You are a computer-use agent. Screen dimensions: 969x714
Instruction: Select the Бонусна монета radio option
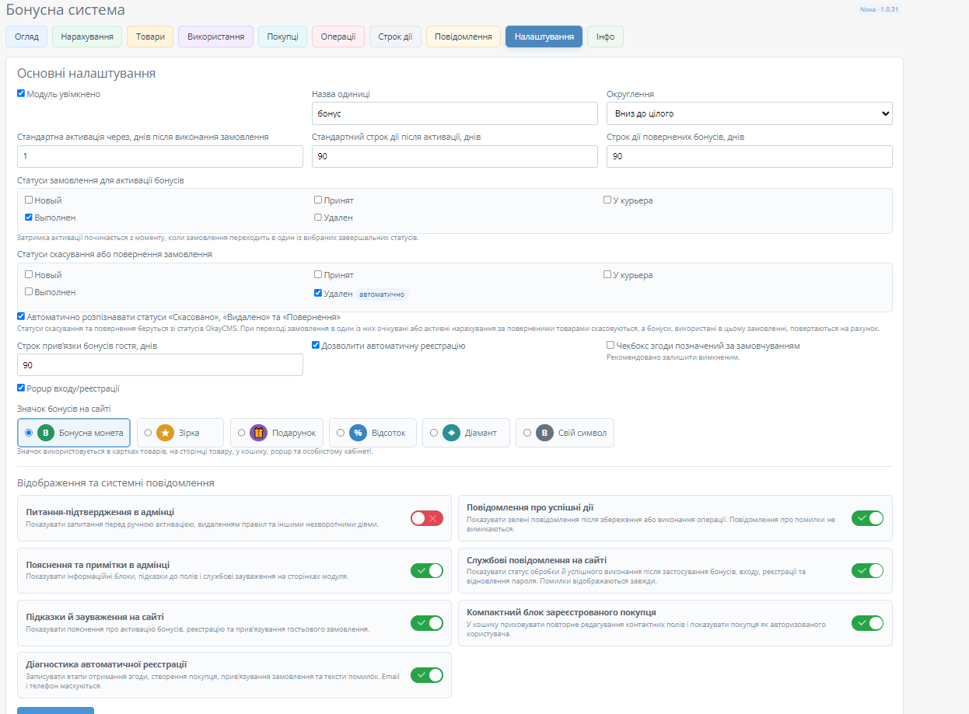(x=29, y=433)
